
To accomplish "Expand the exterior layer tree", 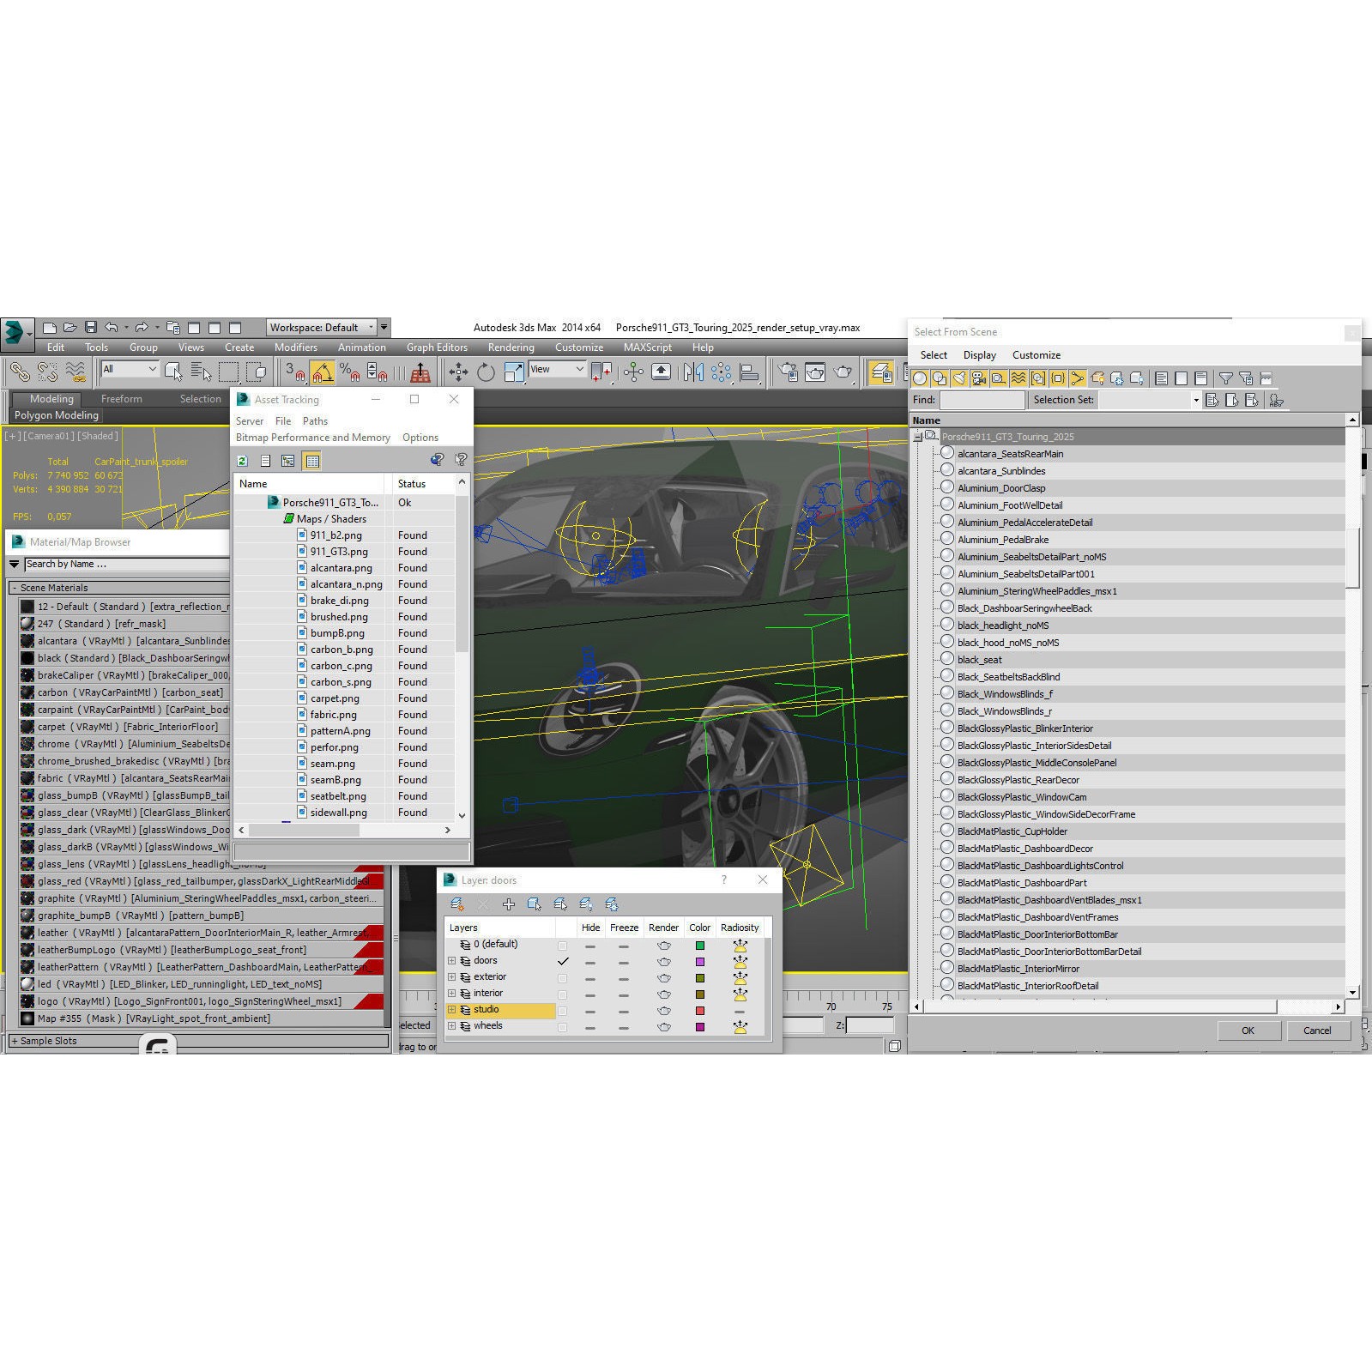I will (x=452, y=977).
